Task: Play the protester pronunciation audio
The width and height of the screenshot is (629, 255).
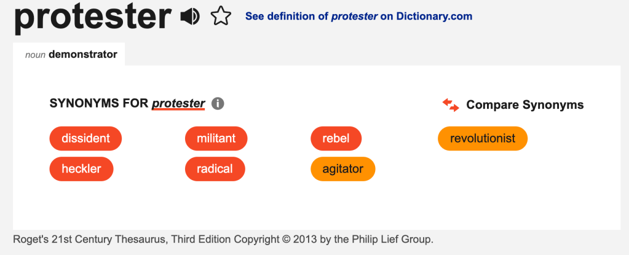Action: [190, 17]
